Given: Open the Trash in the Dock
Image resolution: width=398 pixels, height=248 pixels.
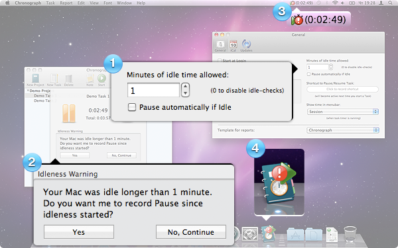Looking at the screenshot, I should point(350,234).
